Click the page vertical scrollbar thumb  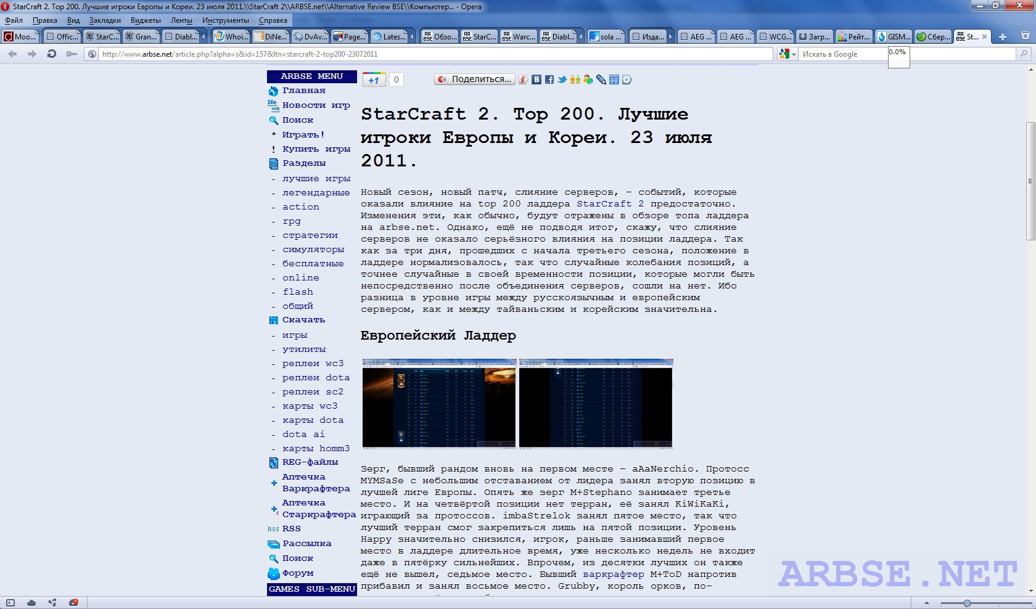tap(1030, 181)
